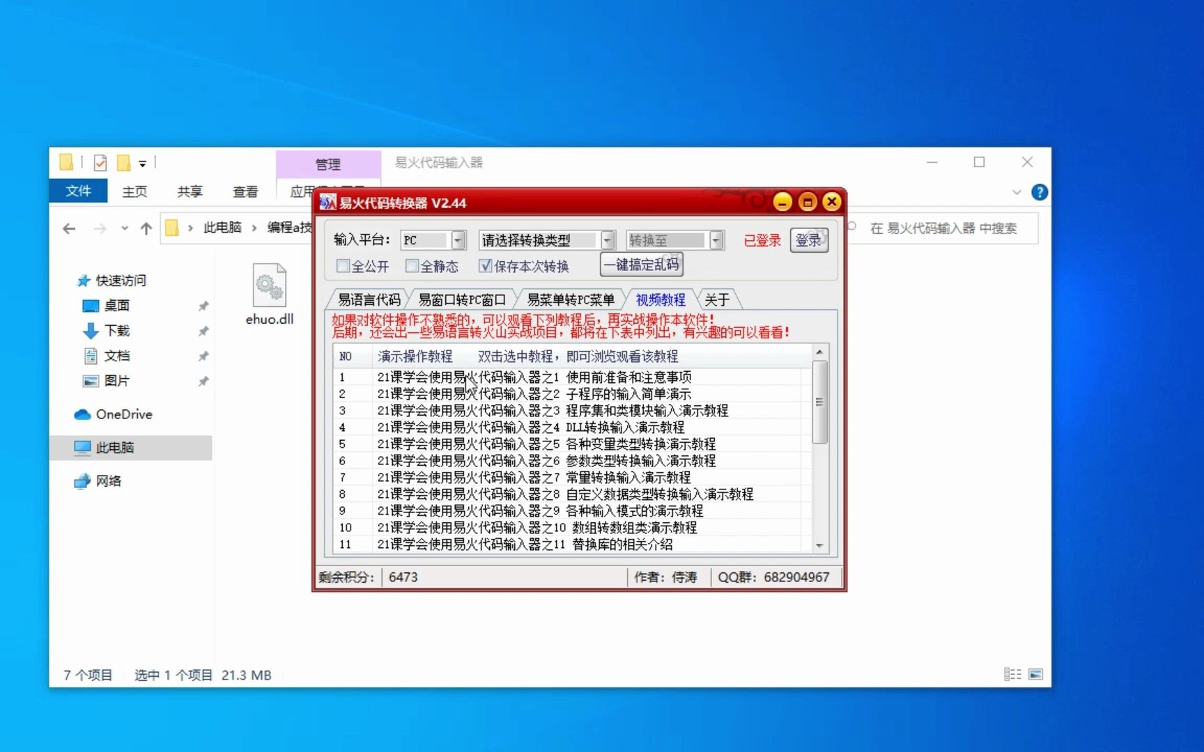
Task: Open recent locations dropdown in Explorer
Action: (x=124, y=228)
